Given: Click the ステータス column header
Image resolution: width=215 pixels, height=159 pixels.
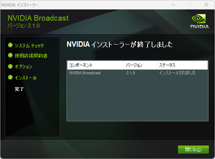Looking at the screenshot, I should tap(182, 65).
